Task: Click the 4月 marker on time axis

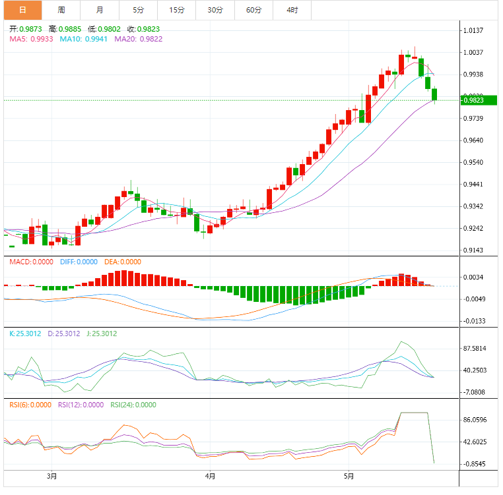Action: point(210,476)
